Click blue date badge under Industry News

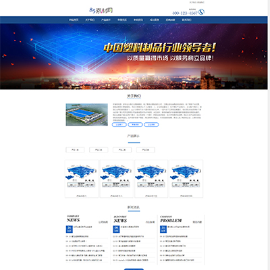(116, 230)
